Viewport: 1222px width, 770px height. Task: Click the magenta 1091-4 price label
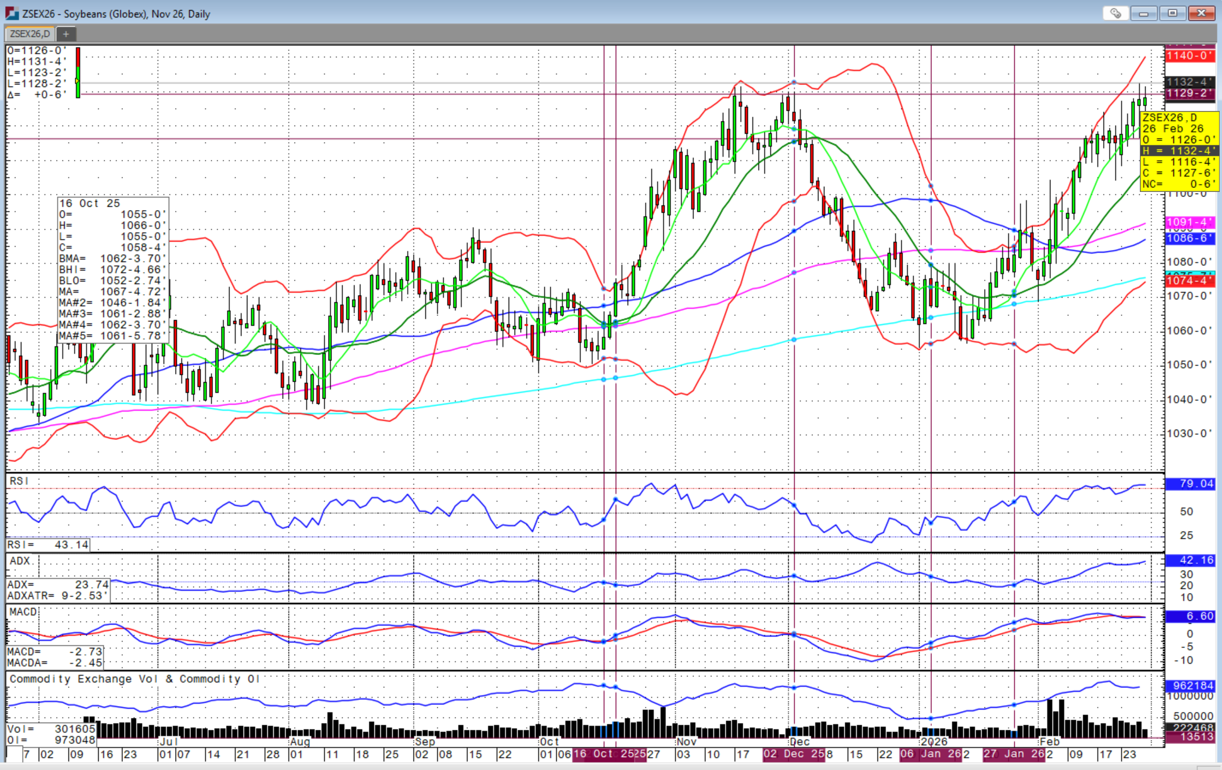1189,223
